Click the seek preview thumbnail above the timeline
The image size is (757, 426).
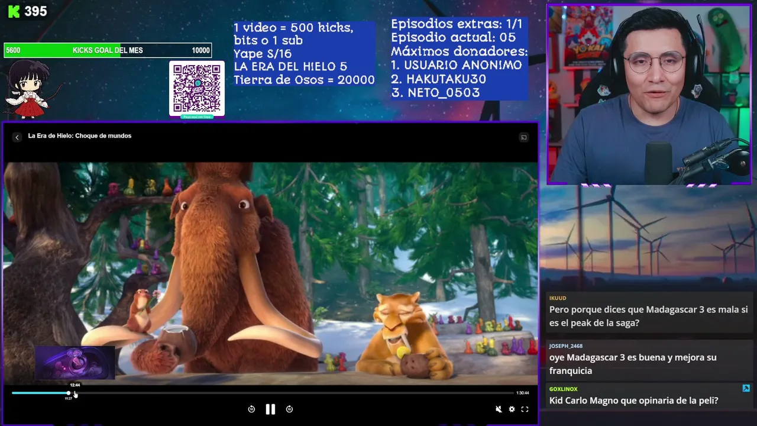(x=75, y=363)
